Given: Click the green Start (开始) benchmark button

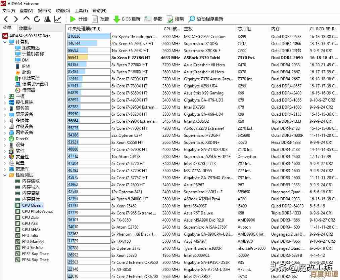Looking at the screenshot, I should tap(79, 19).
